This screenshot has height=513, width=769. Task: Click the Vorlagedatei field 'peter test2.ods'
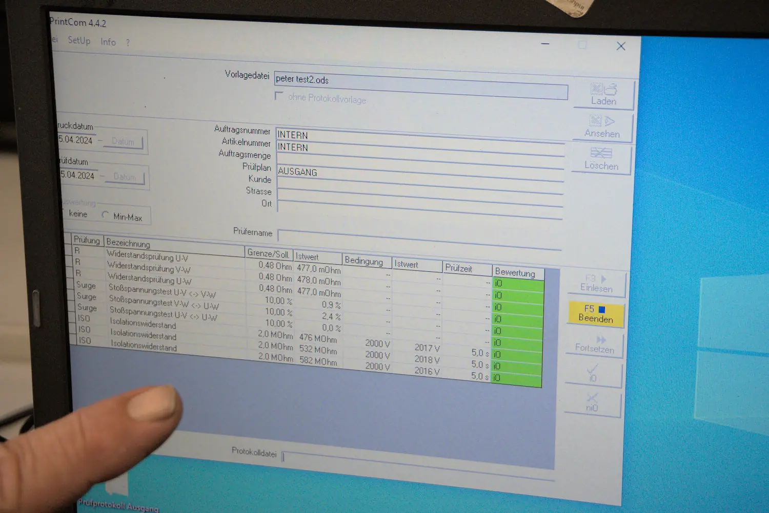click(421, 85)
